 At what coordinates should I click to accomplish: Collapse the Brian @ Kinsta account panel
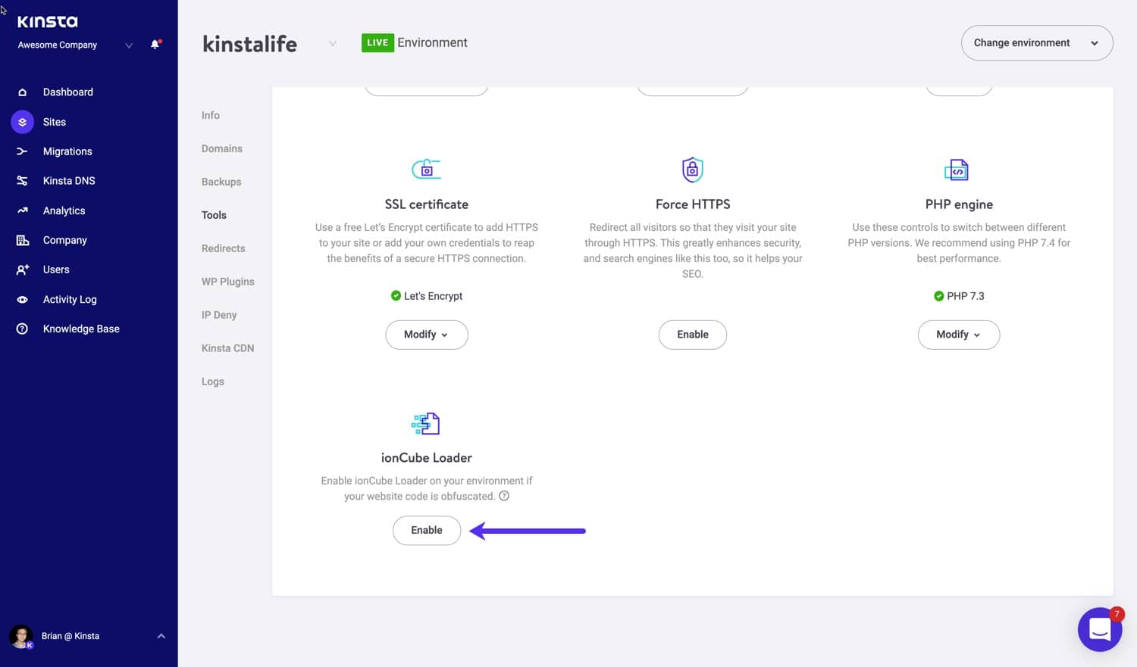(x=161, y=636)
